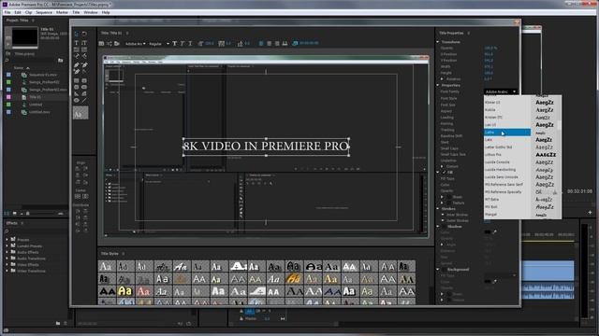
Task: Click the label color box of Sequence 01
Action: (x=8, y=75)
